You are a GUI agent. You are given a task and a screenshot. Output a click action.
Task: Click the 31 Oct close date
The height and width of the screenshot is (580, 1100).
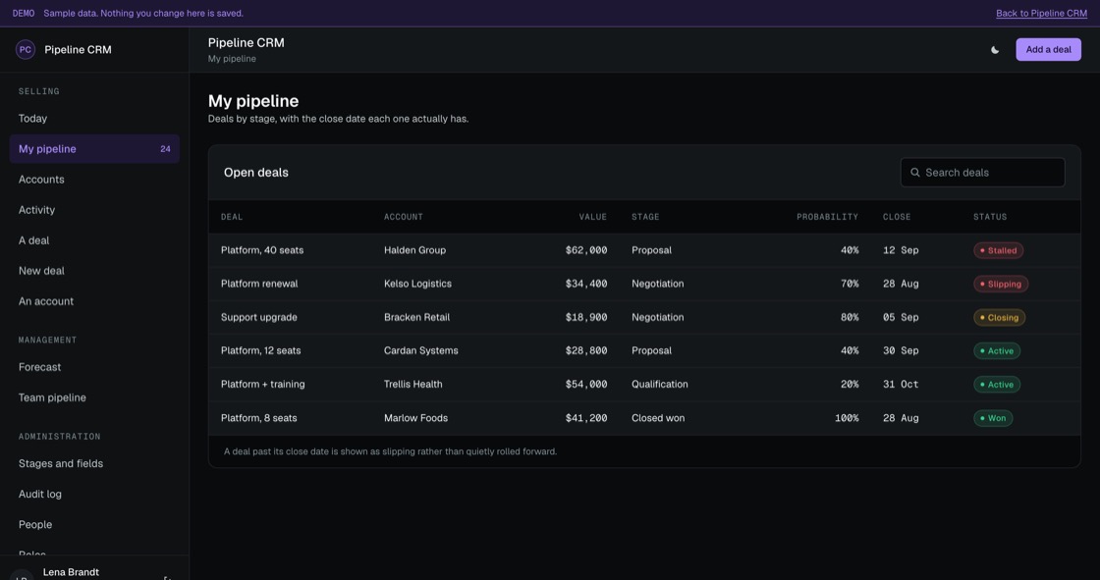coord(901,385)
